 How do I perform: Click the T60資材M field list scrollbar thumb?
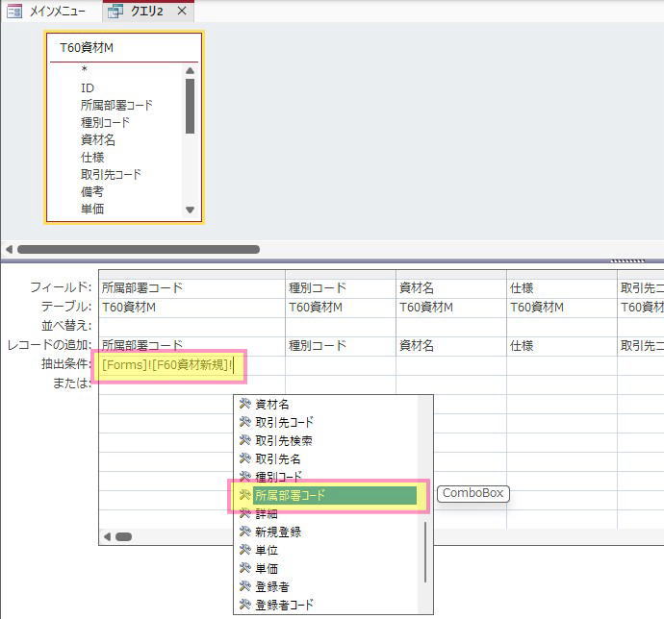click(191, 106)
